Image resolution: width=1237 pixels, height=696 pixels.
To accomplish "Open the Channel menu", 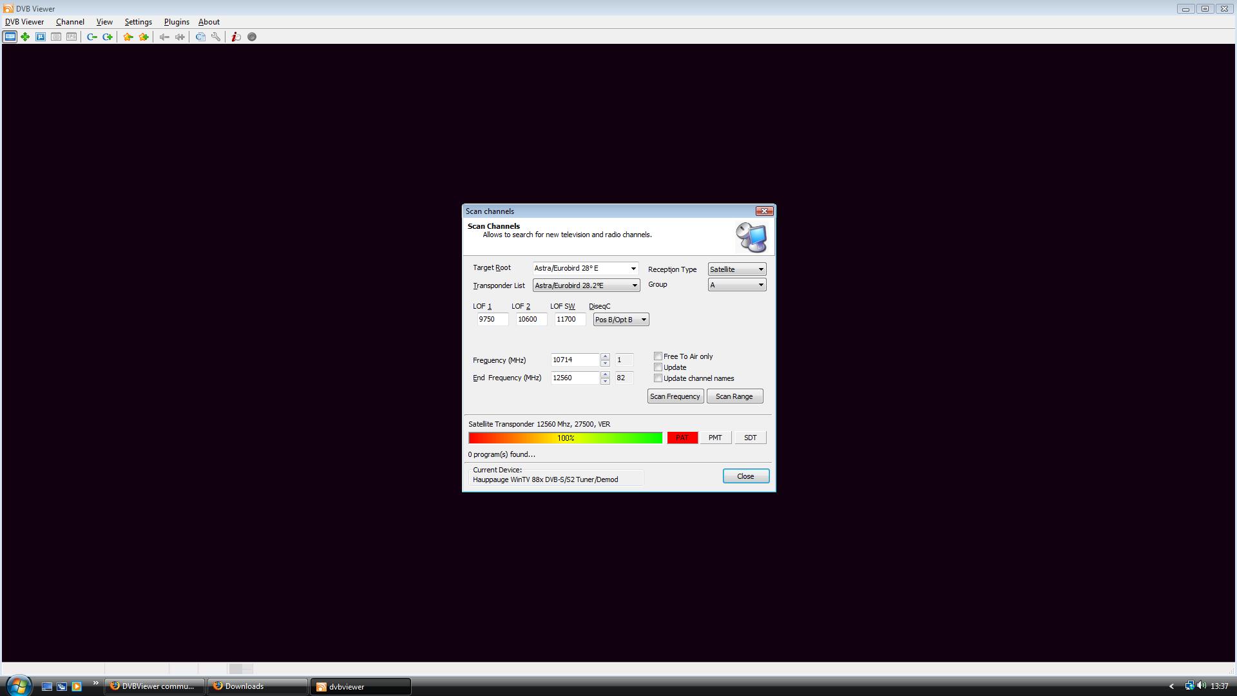I will [70, 22].
